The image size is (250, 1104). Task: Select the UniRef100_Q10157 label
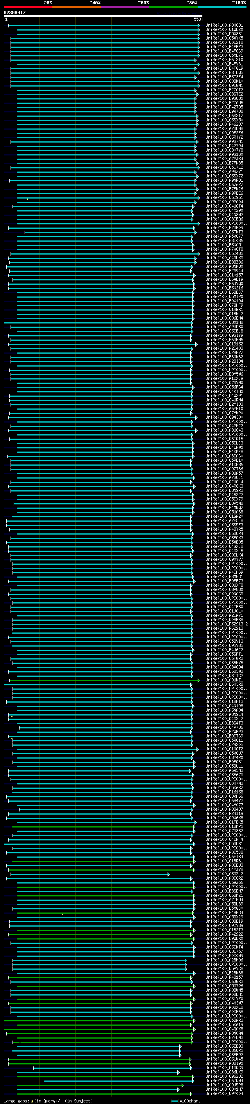pos(224,275)
